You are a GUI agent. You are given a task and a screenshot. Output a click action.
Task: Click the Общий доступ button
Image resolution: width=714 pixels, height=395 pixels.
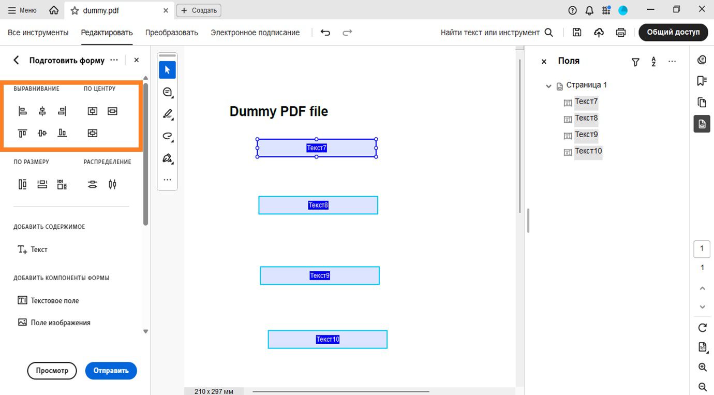click(x=673, y=32)
